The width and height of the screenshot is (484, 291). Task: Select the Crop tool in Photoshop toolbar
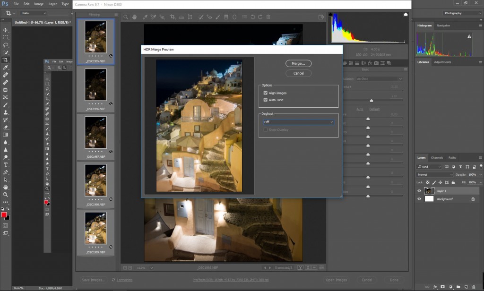6,60
